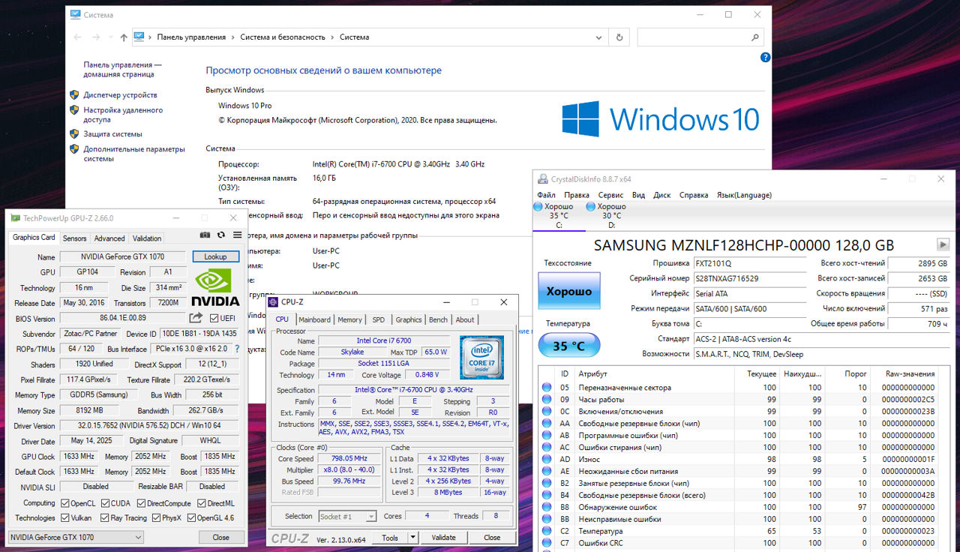The image size is (960, 552).
Task: Click the Lookup button in GPU-Z
Action: click(x=215, y=256)
